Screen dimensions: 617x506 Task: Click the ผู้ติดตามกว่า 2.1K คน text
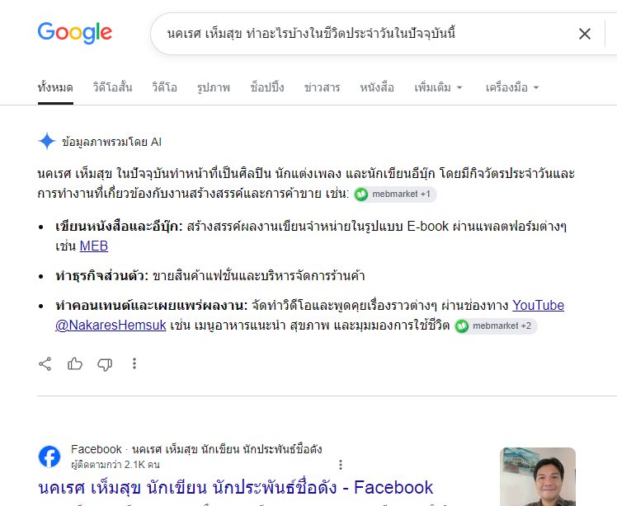pos(115,465)
